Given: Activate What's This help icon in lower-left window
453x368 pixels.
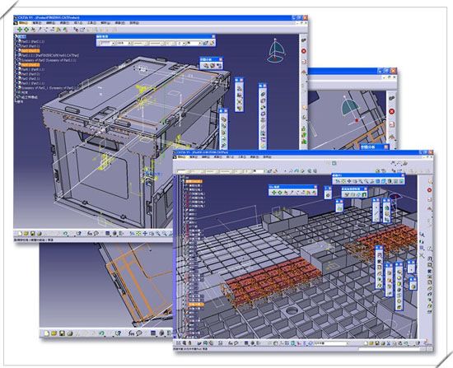Looking at the screenshot, I should 117,333.
